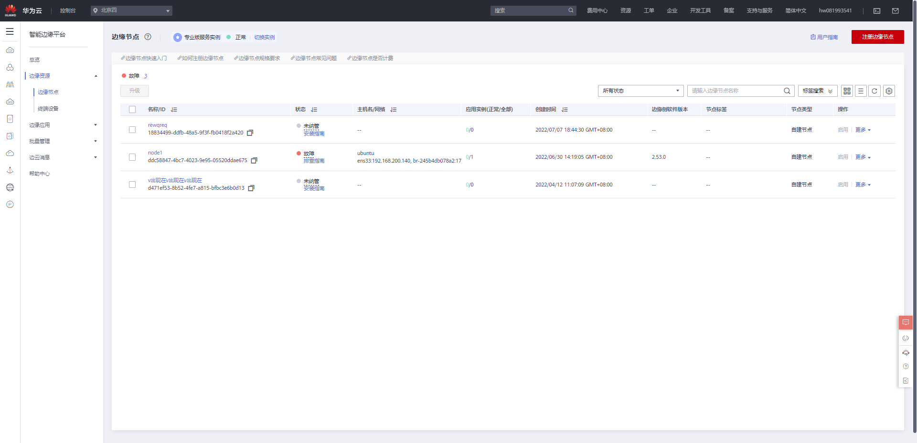Click the 切换实例 link
The image size is (917, 443).
pos(265,37)
